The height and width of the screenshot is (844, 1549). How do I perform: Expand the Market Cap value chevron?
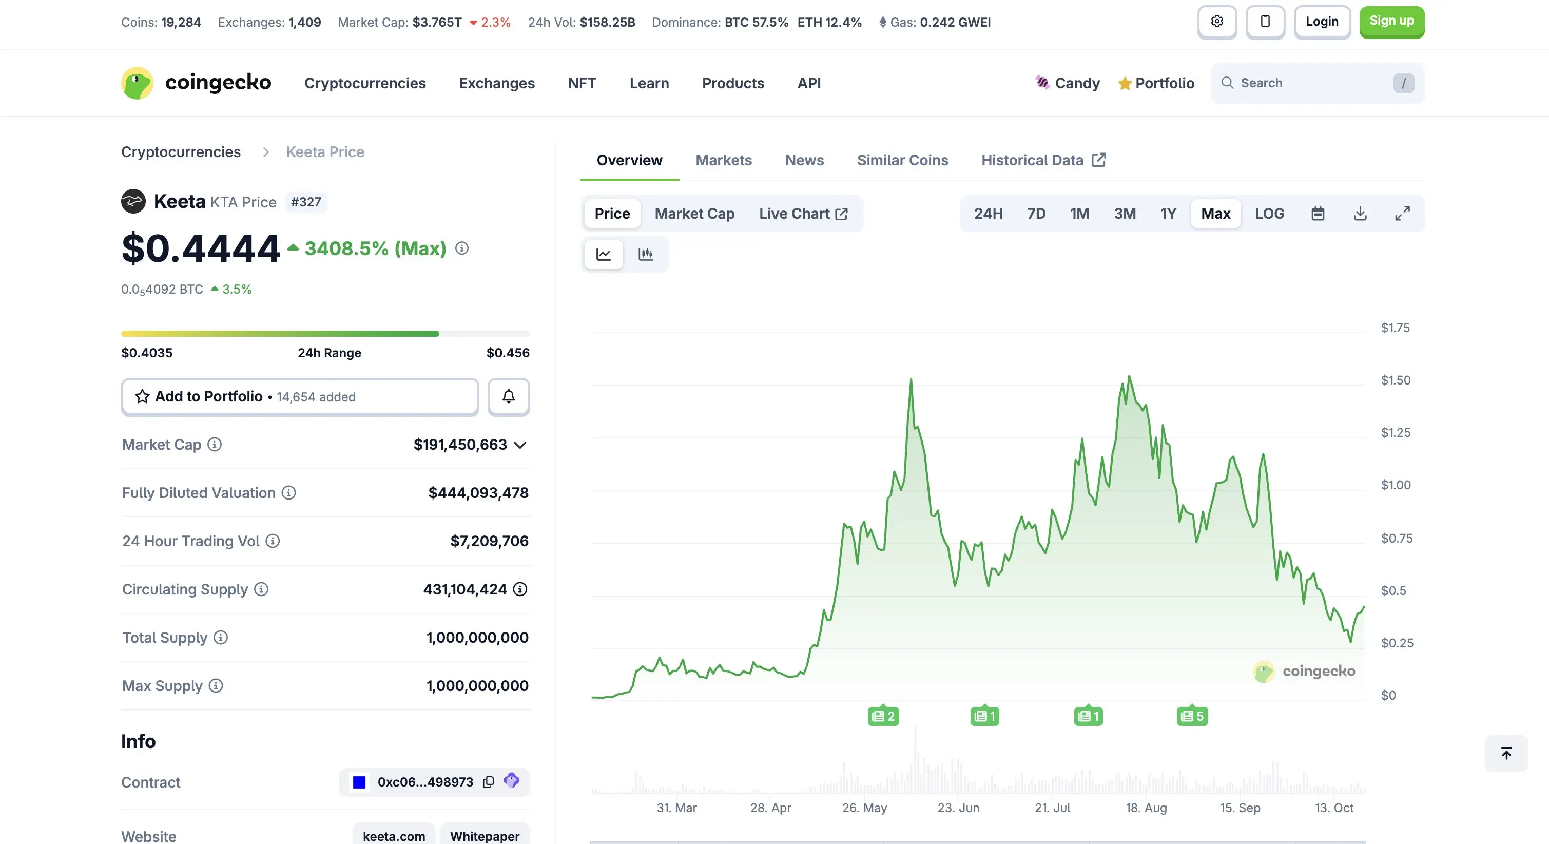520,445
